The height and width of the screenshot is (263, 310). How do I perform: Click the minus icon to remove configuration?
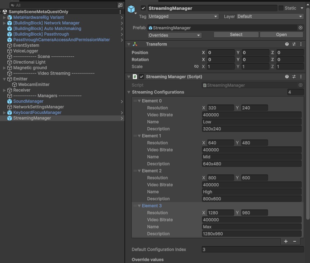[x=295, y=241]
